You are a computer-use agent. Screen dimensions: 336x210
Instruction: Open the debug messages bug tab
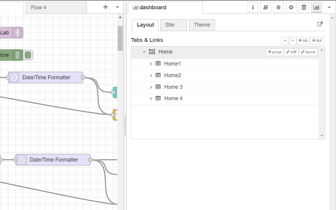[279, 7]
